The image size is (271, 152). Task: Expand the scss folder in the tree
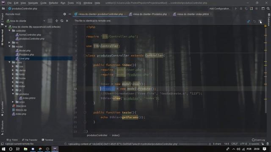[13, 102]
